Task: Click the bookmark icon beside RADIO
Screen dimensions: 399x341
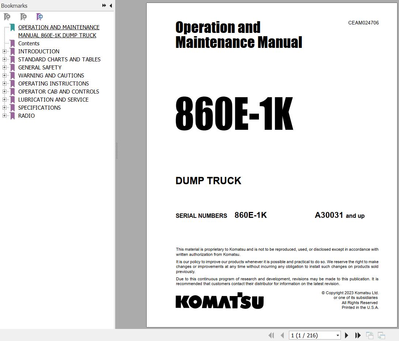Action: coord(12,116)
